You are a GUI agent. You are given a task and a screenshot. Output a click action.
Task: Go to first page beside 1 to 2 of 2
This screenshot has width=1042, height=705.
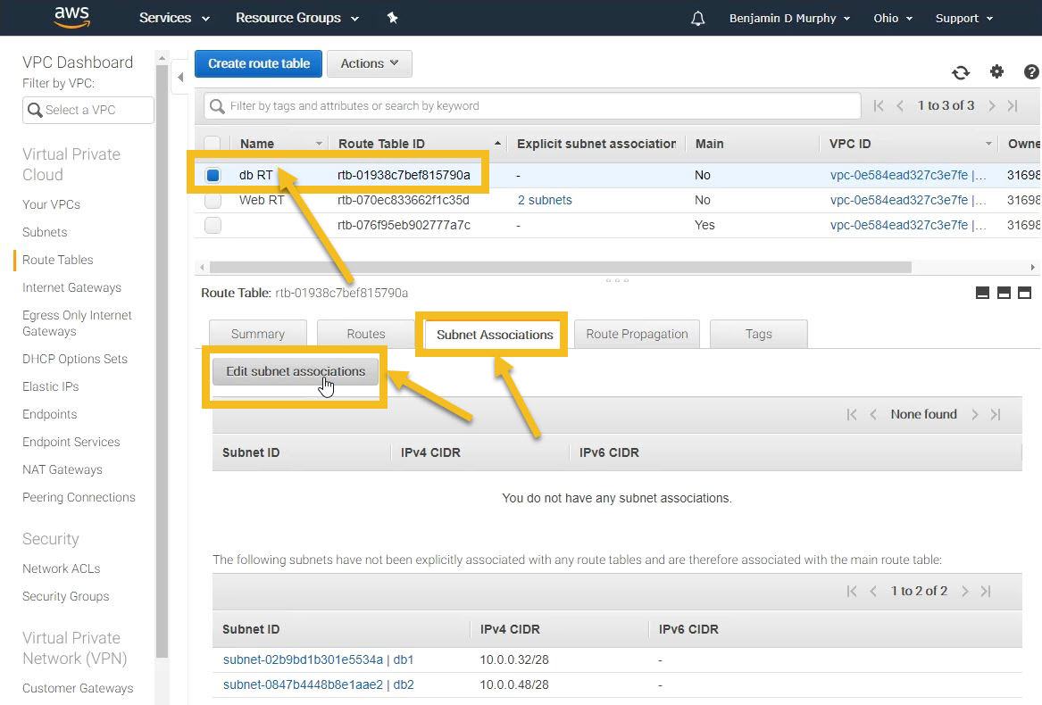click(x=852, y=592)
